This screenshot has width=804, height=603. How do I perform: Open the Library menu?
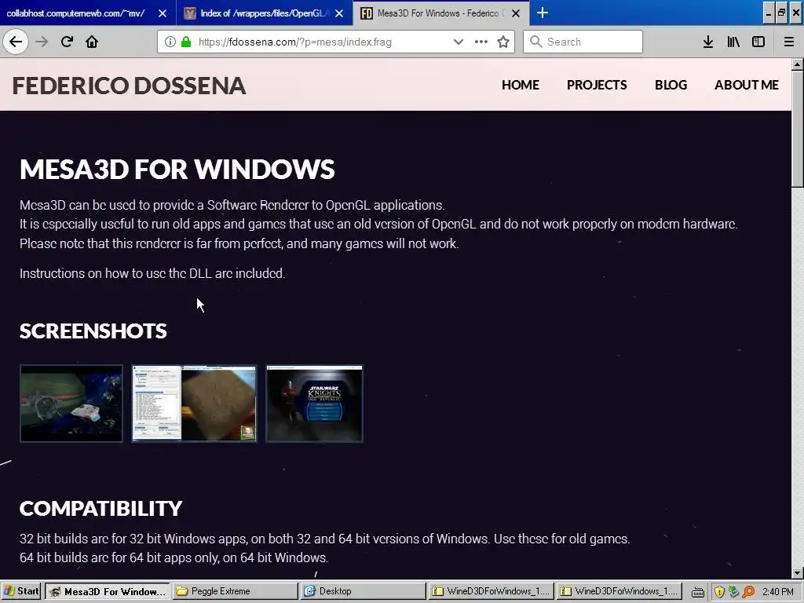tap(733, 42)
